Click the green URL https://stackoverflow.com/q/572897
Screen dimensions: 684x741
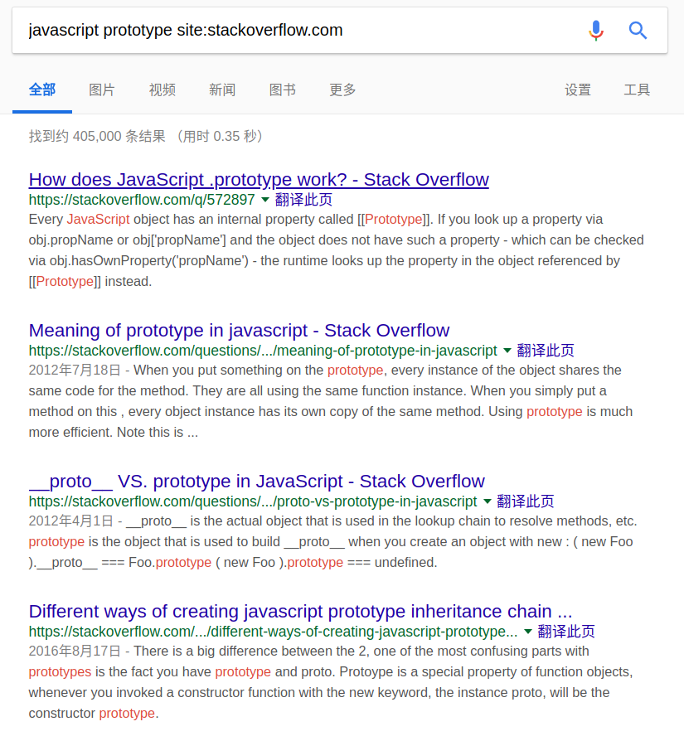click(142, 200)
